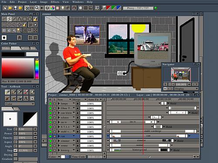The height and width of the screenshot is (163, 218).
Task: Toggle the red channel toolbar icon
Action: (x=109, y=8)
